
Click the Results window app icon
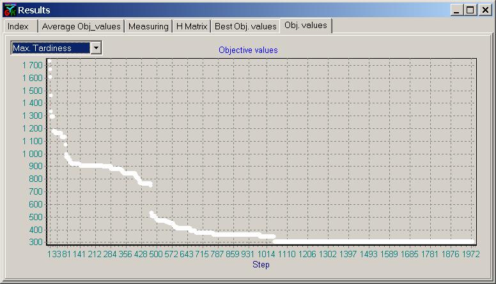click(10, 10)
